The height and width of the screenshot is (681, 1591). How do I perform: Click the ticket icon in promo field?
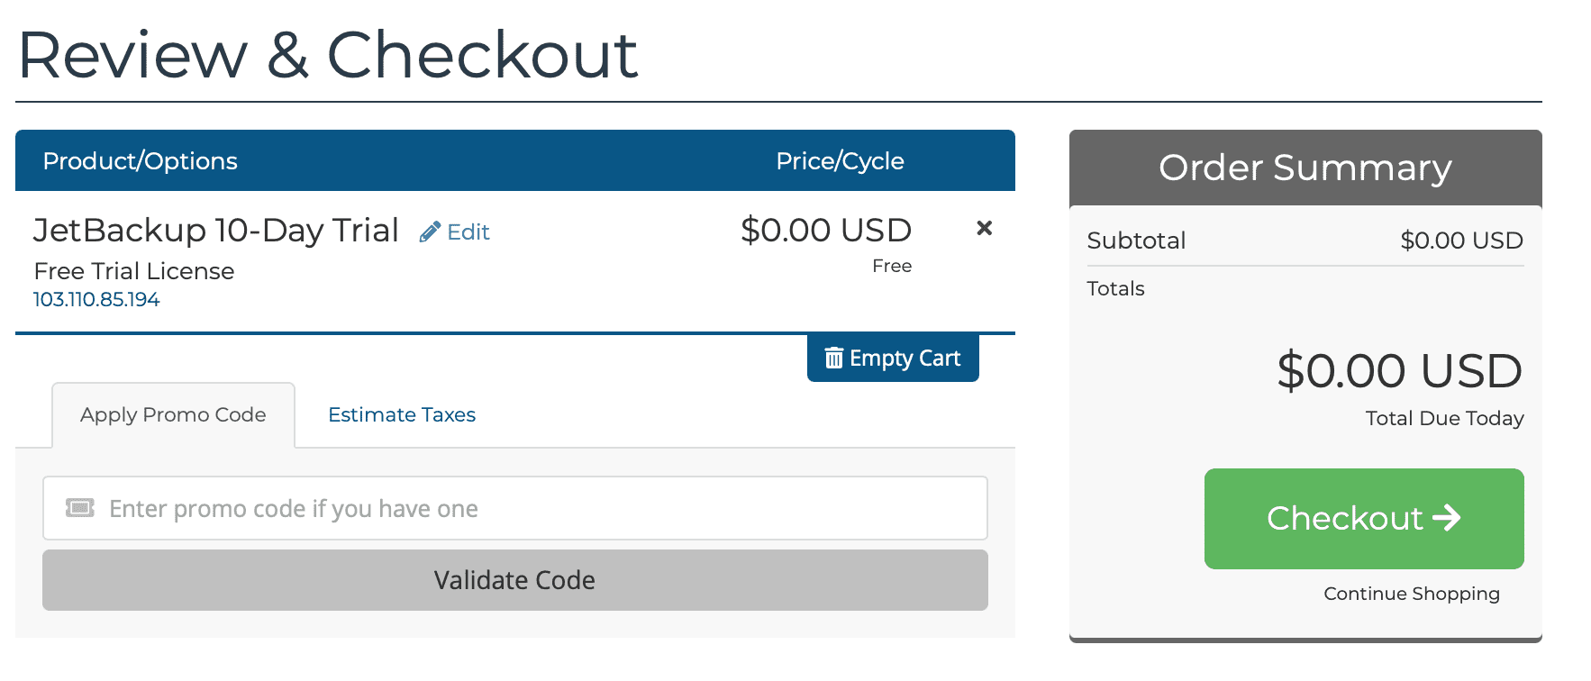tap(80, 508)
